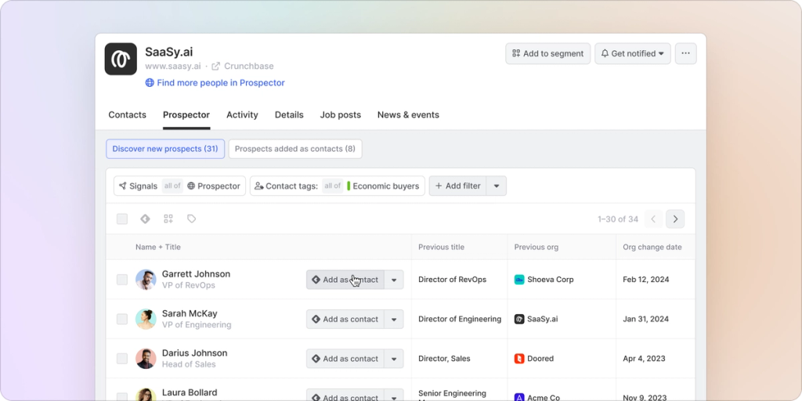Click the Apr 4, 2023 date cell
This screenshot has width=802, height=401.
pyautogui.click(x=644, y=359)
